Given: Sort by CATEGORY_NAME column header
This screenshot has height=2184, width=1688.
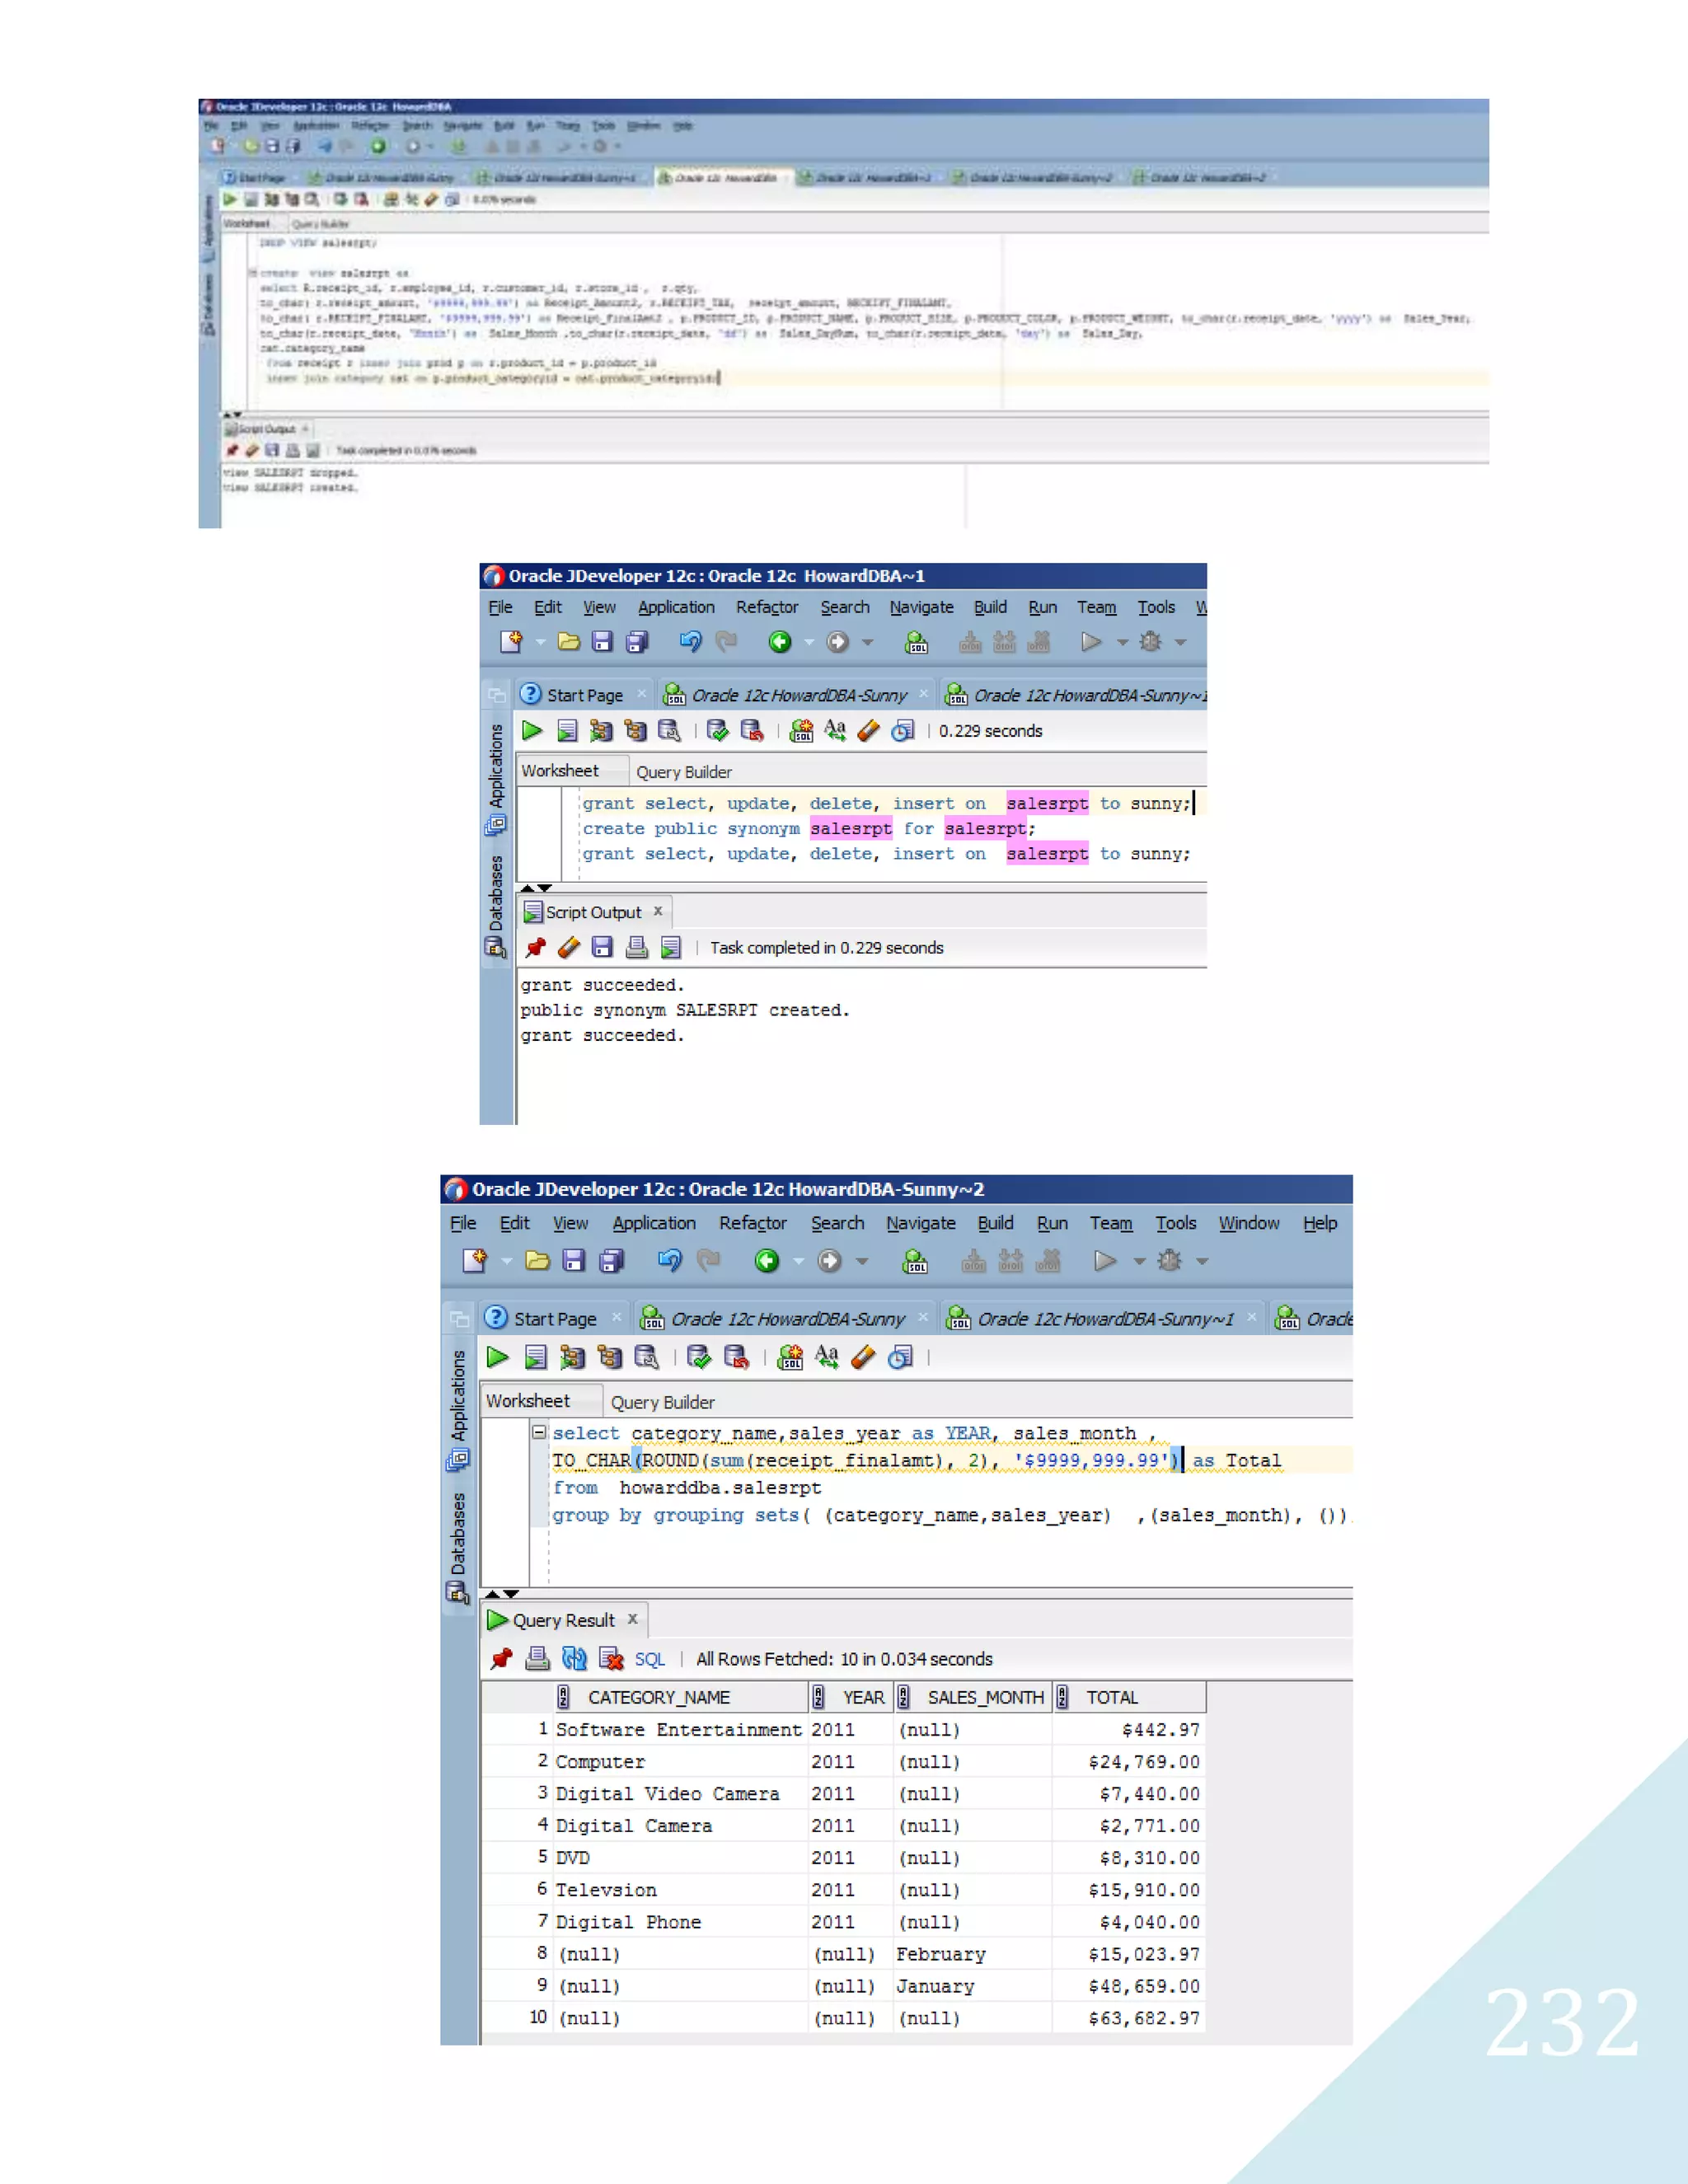Looking at the screenshot, I should click(x=681, y=1697).
